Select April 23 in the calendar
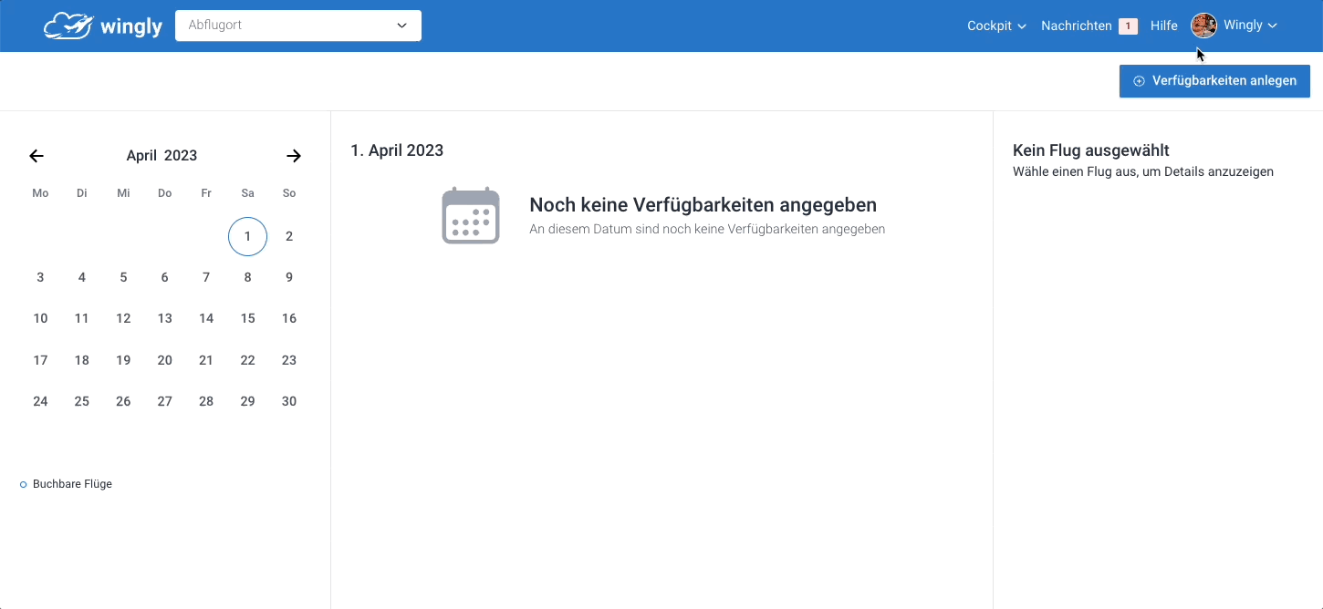 click(x=289, y=360)
